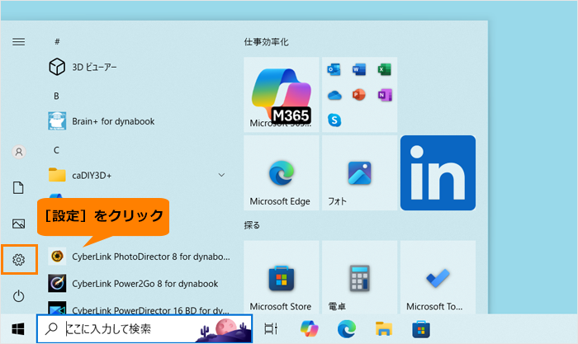Click the Windows Start button
The image size is (578, 344).
[x=18, y=329]
